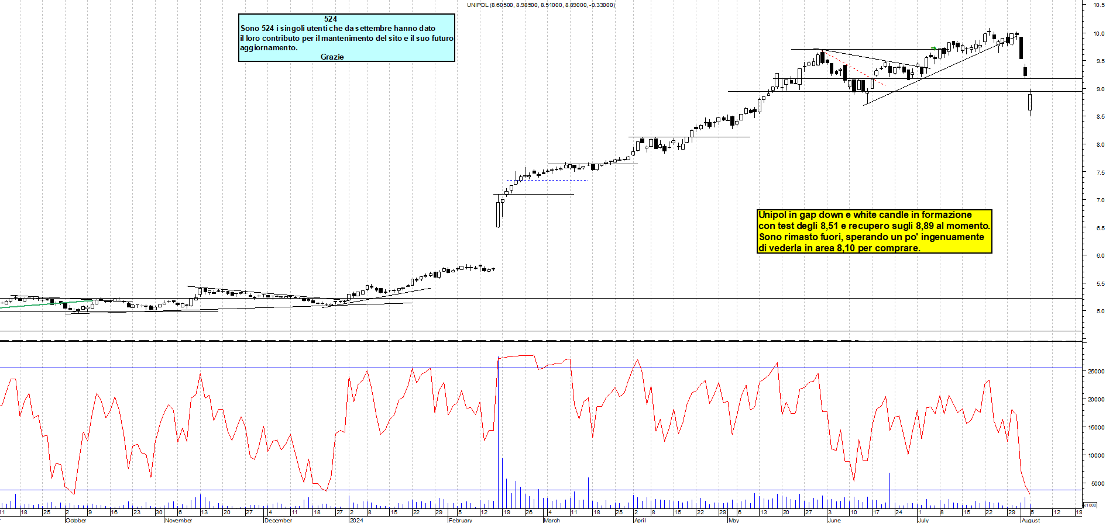Click the 6.5 price axis label
This screenshot has height=523, width=1106.
pyautogui.click(x=1100, y=228)
